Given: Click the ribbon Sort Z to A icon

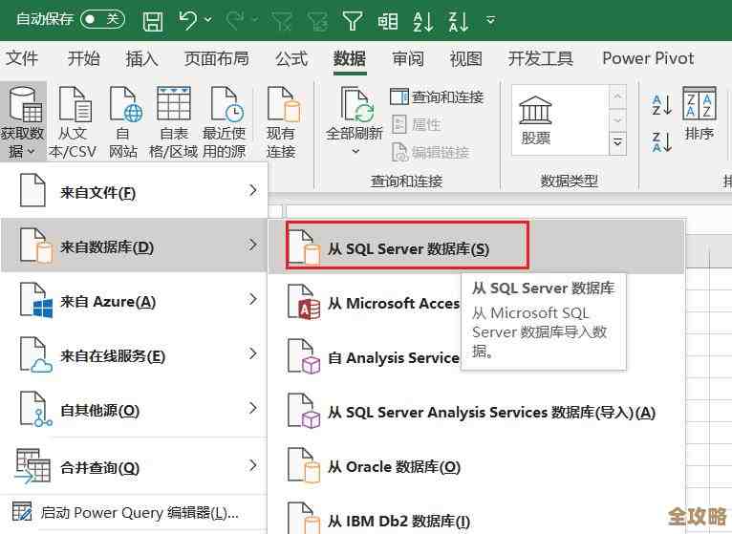Looking at the screenshot, I should click(662, 142).
